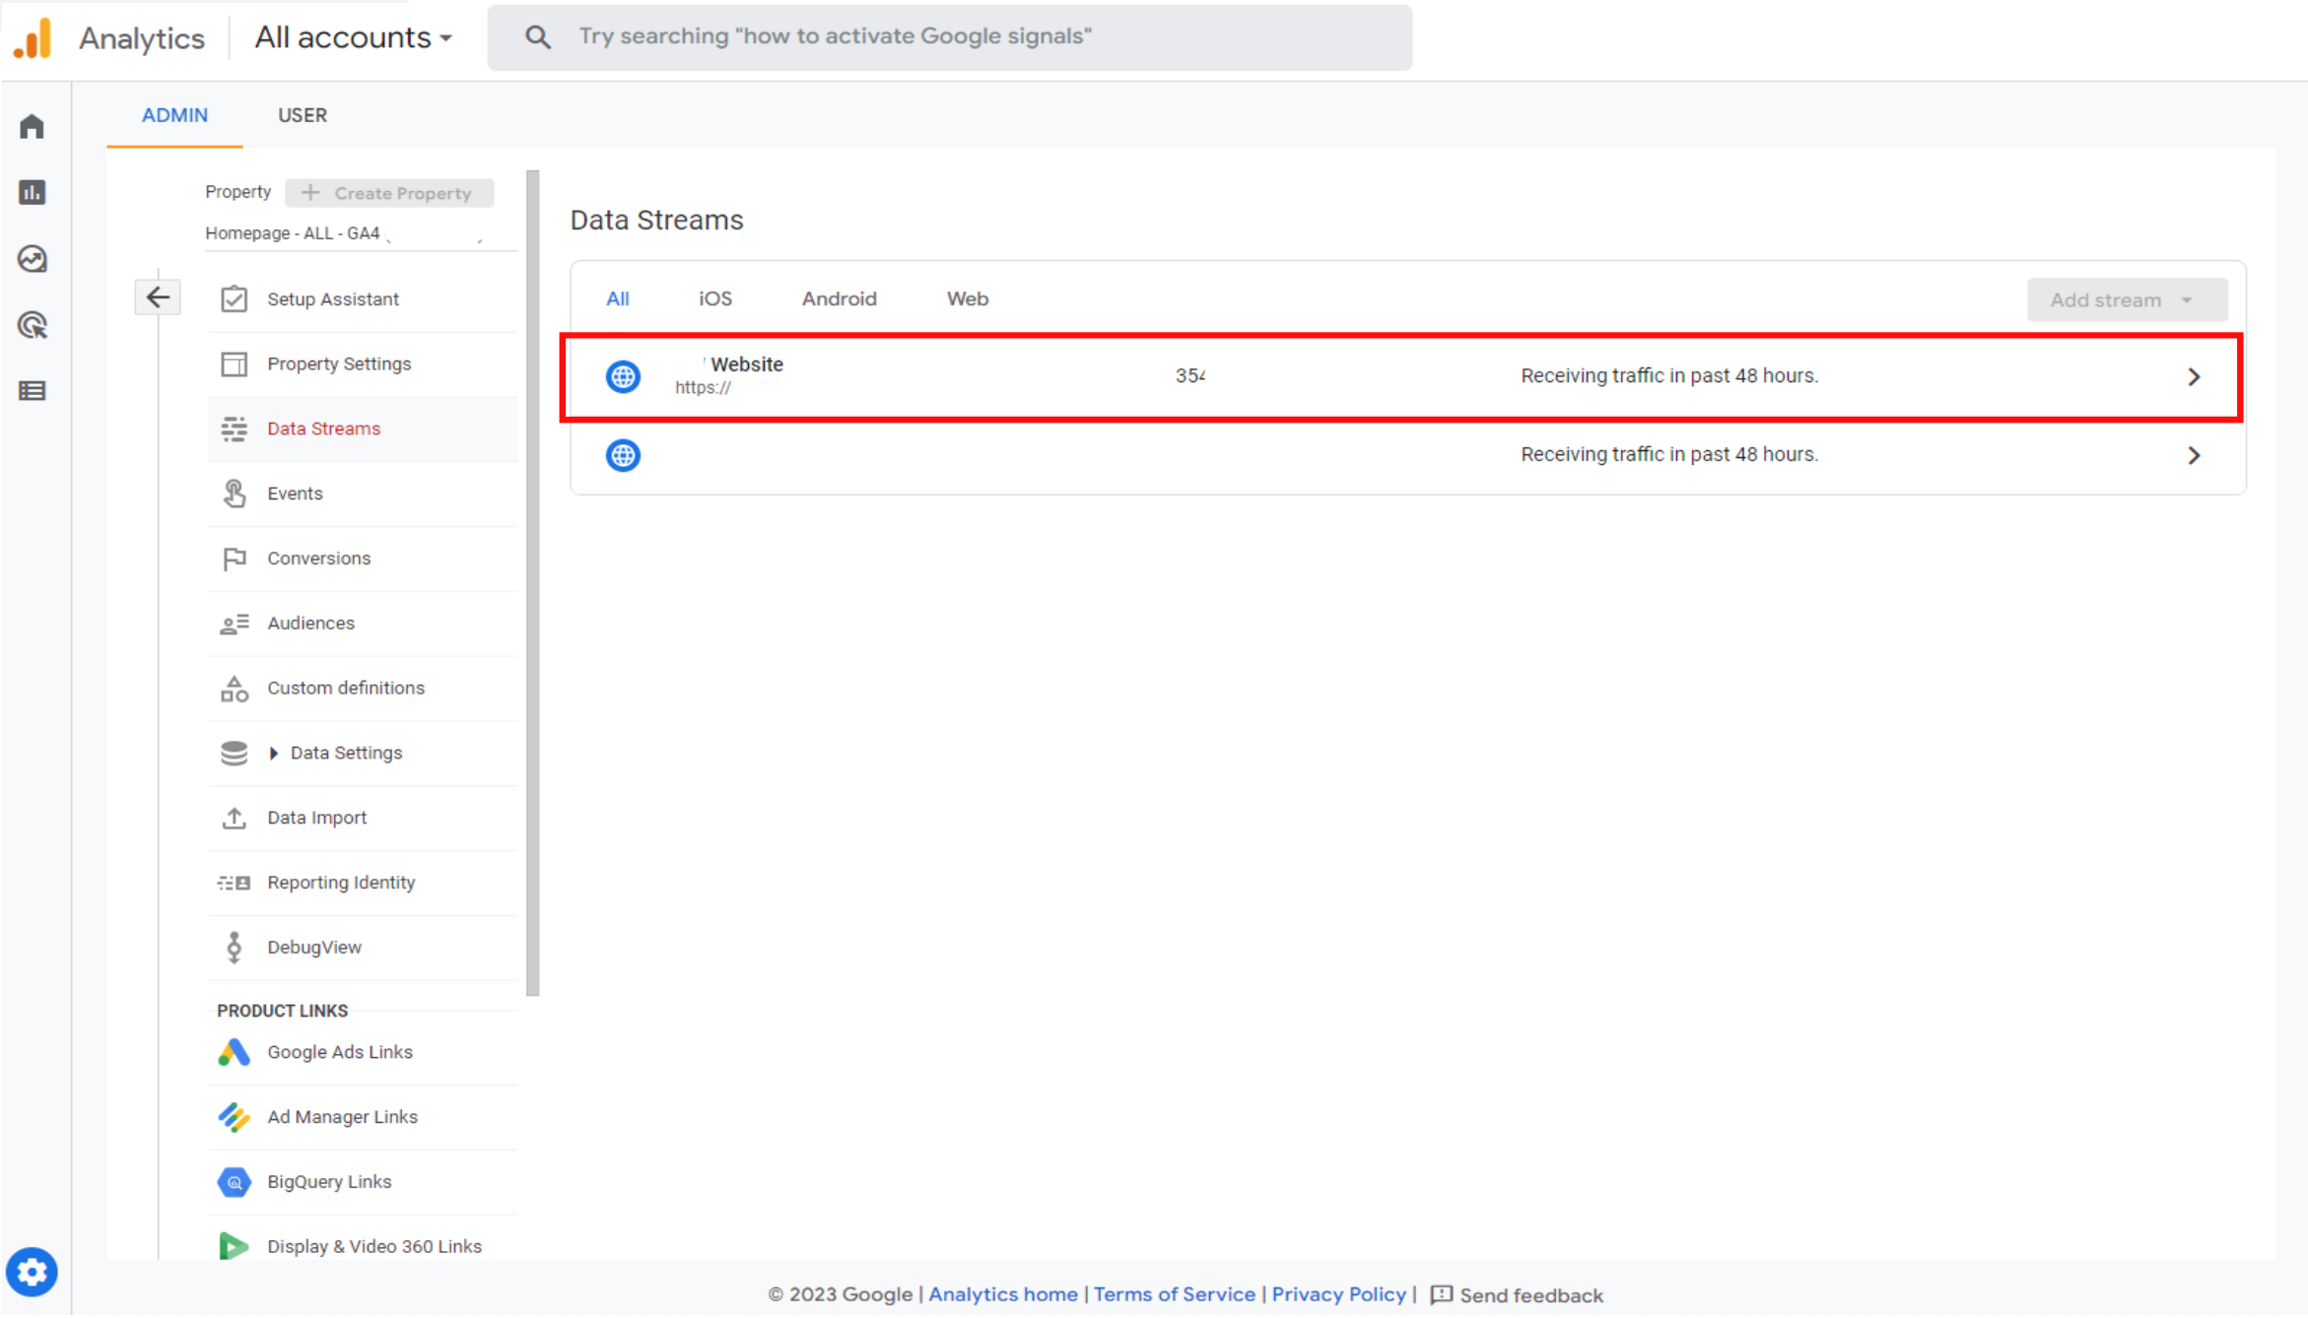Screen dimensions: 2308x1318
Task: Click the Conversions flag icon
Action: click(234, 559)
